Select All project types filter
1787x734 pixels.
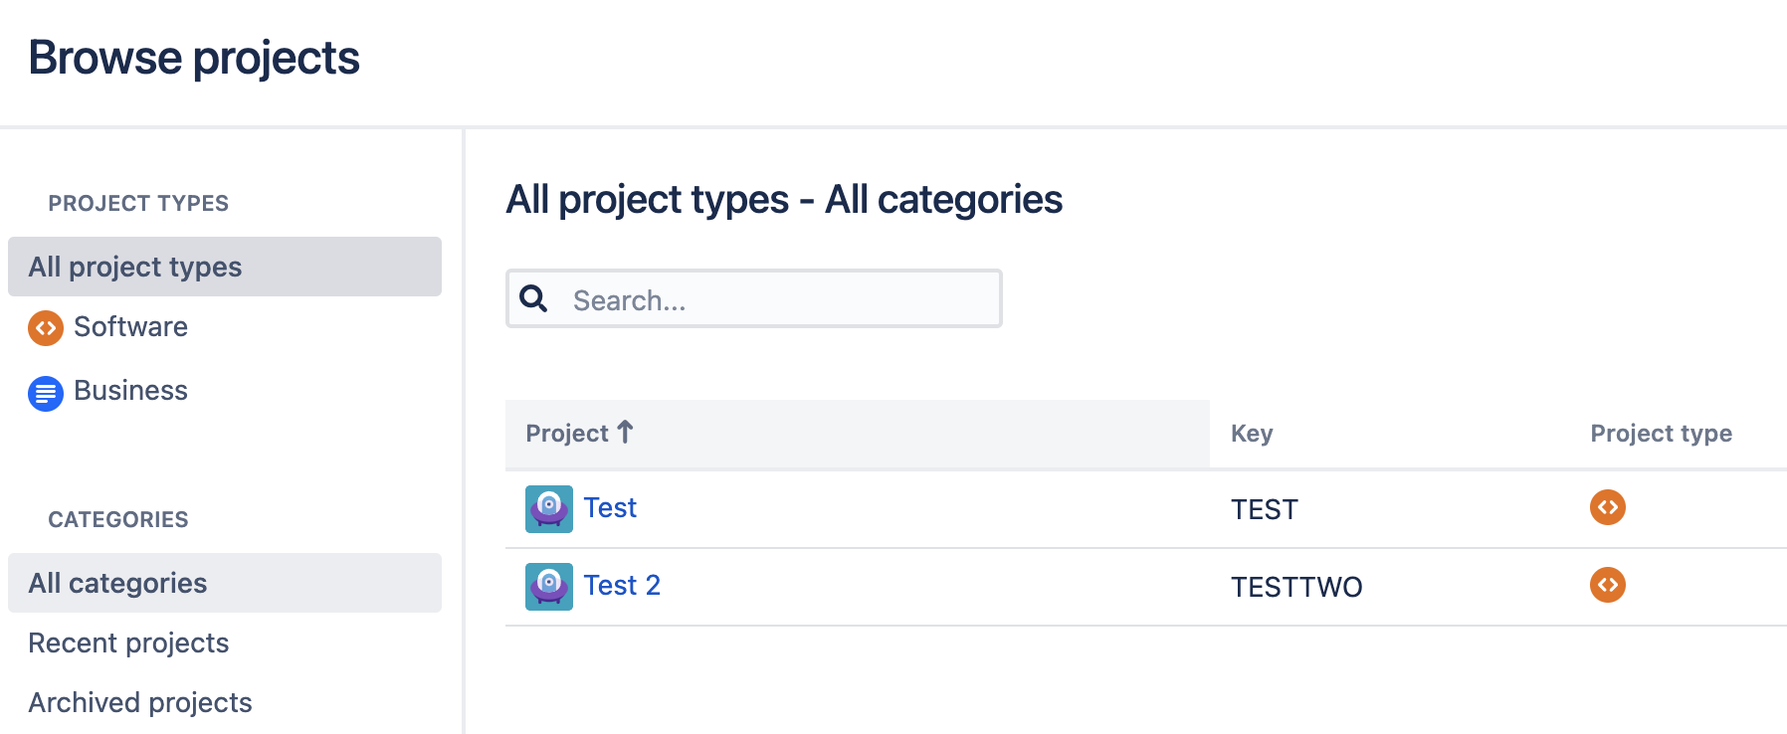(135, 267)
